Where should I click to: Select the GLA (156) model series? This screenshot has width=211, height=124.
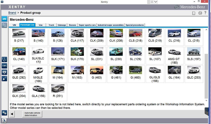[38, 92]
